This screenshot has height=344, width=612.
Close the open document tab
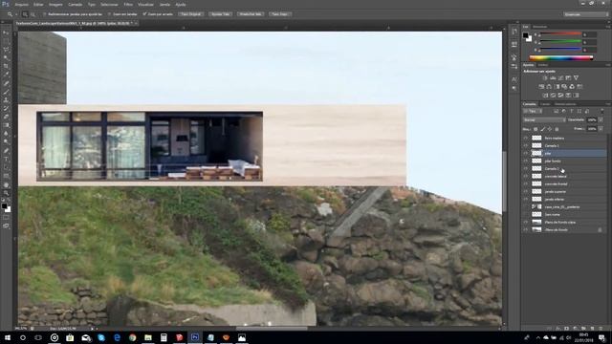(x=136, y=23)
